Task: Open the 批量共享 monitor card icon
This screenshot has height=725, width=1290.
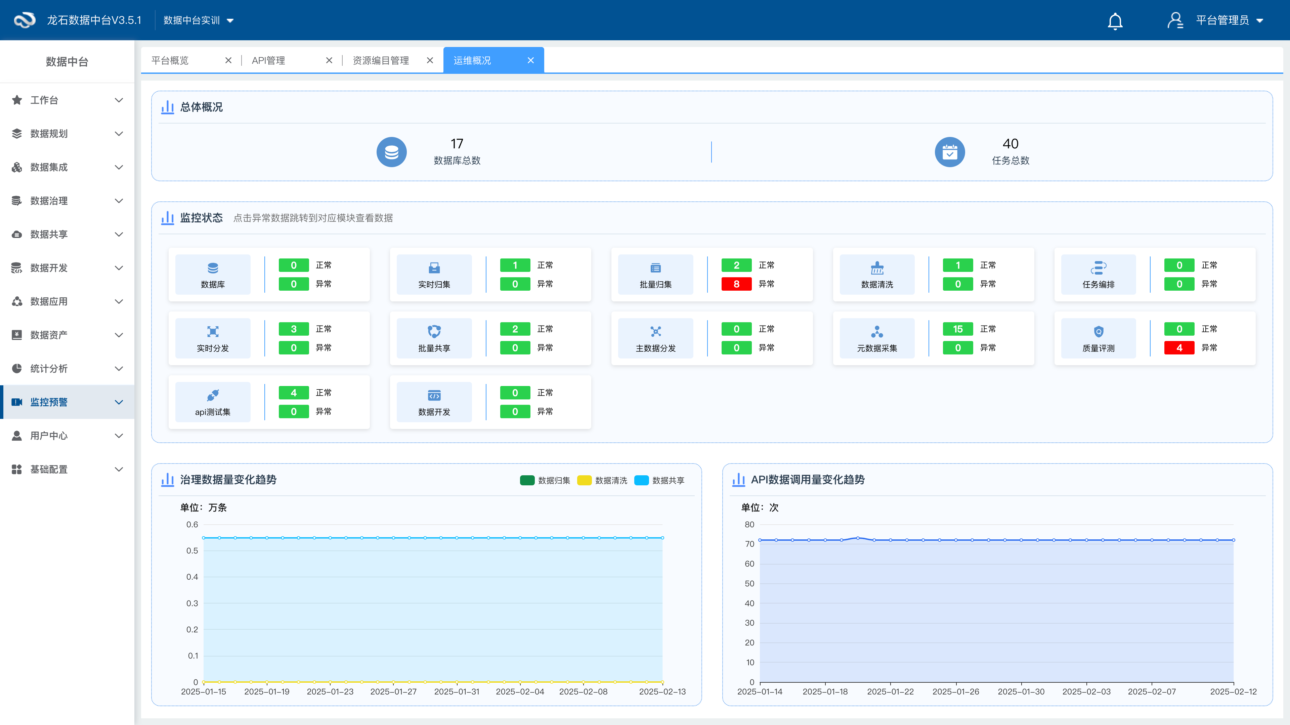Action: pyautogui.click(x=434, y=332)
